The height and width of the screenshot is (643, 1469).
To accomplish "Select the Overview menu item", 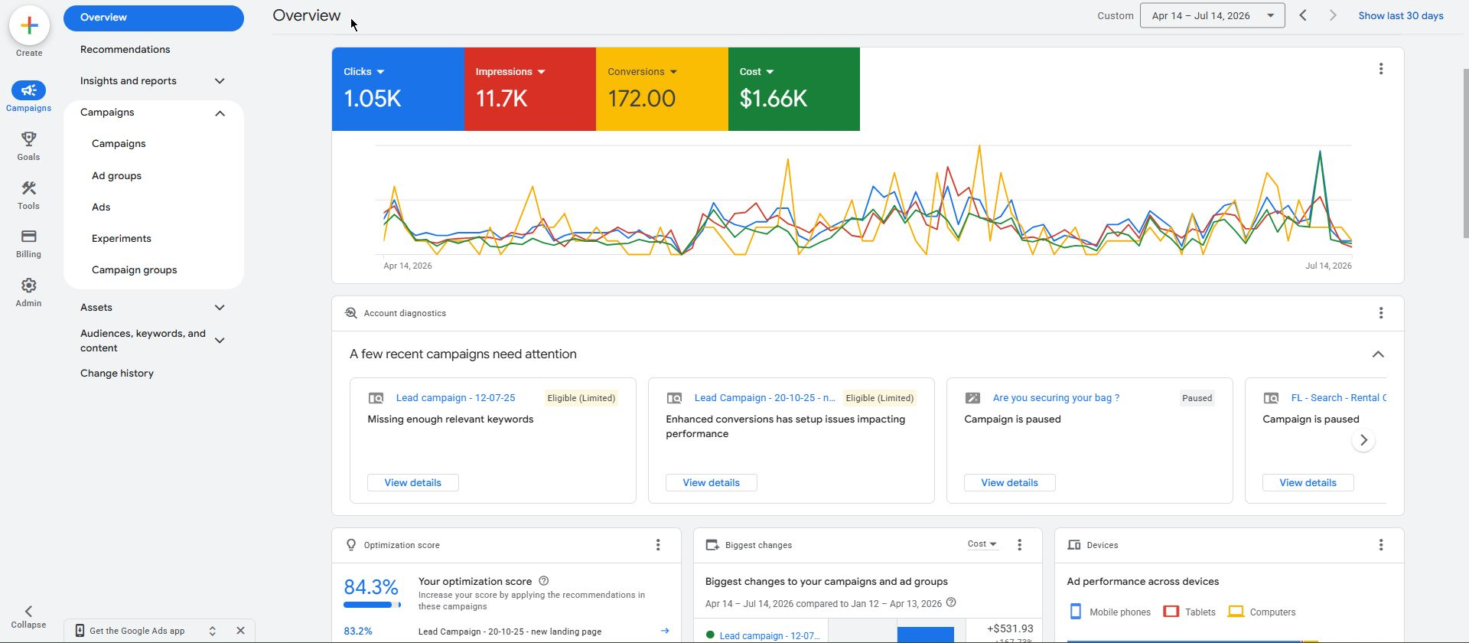I will 153,18.
